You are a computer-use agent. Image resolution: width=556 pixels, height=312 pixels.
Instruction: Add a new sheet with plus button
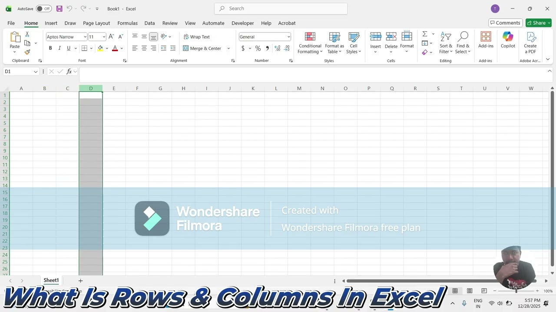80,281
